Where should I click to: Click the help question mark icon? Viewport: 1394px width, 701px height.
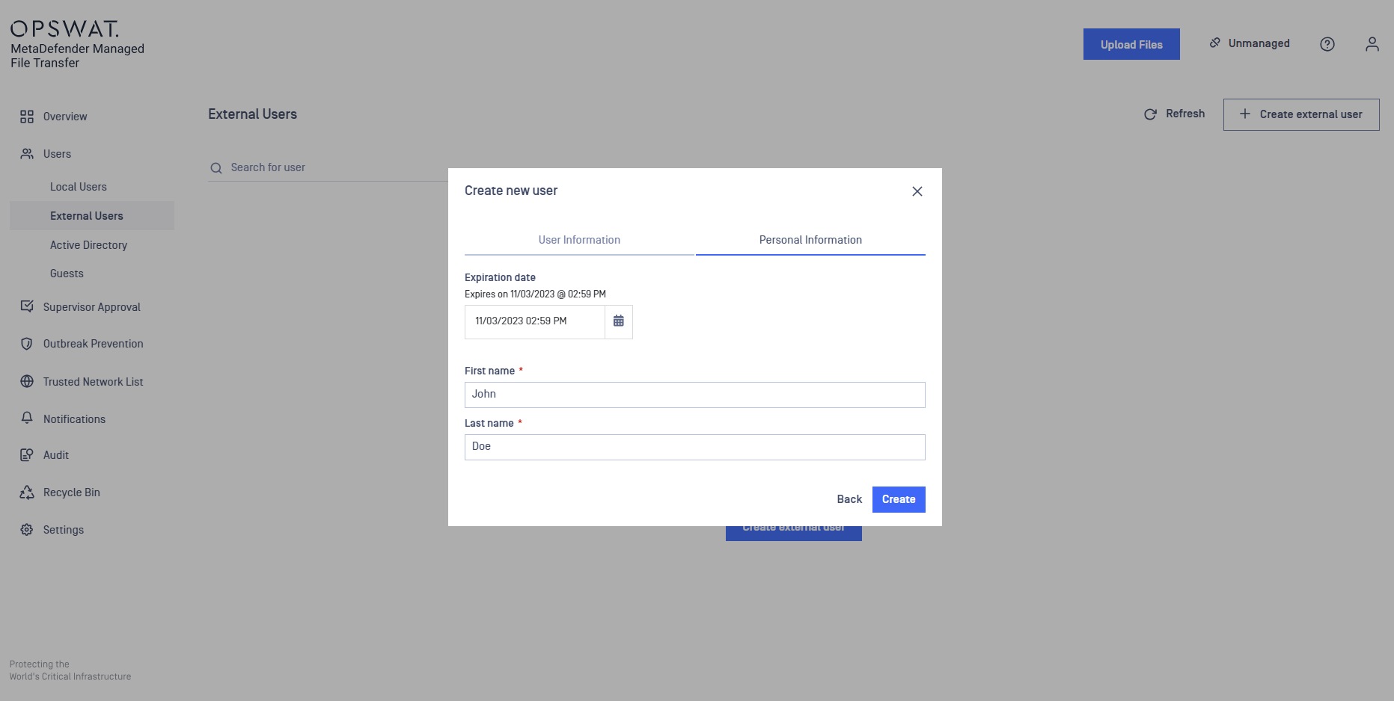pos(1327,44)
